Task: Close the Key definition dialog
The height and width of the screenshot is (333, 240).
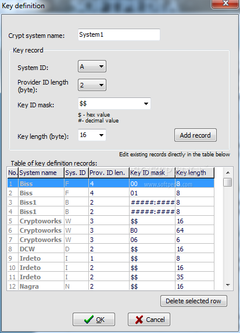Action: pos(225,3)
